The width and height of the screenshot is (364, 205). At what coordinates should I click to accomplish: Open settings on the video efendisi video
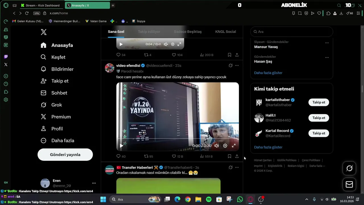pos(225,145)
